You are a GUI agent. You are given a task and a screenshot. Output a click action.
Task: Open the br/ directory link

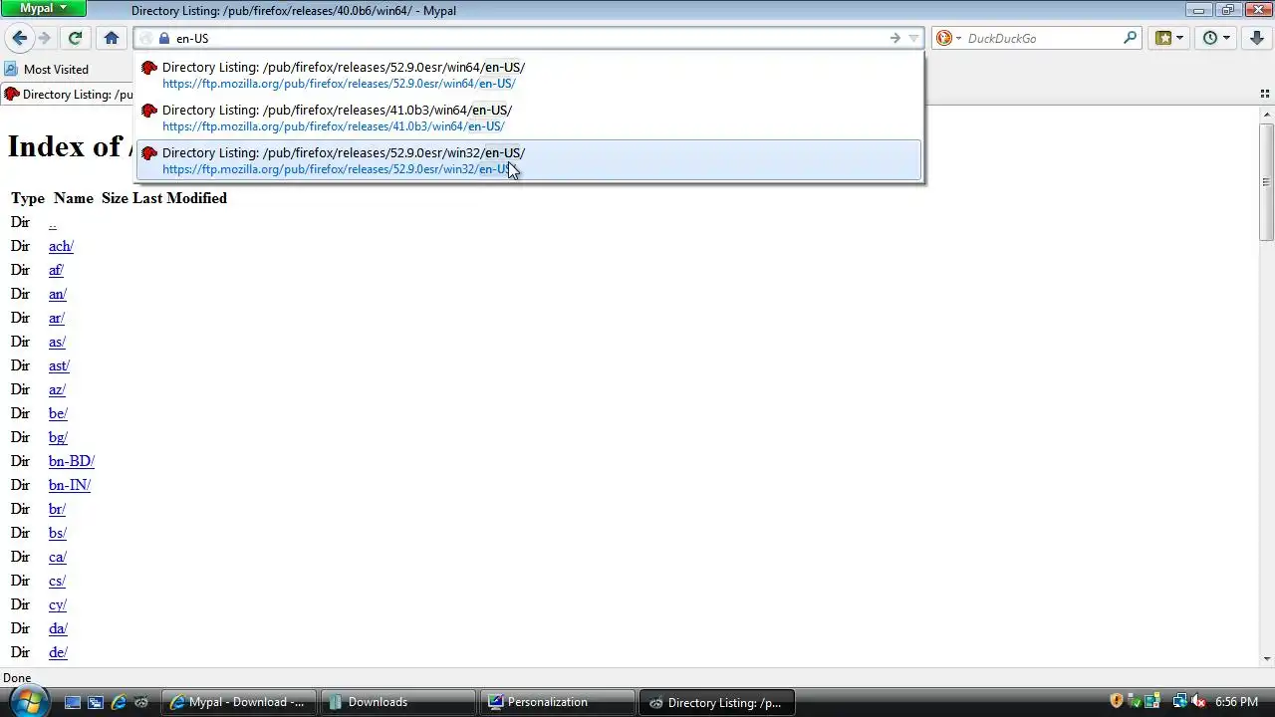point(57,509)
